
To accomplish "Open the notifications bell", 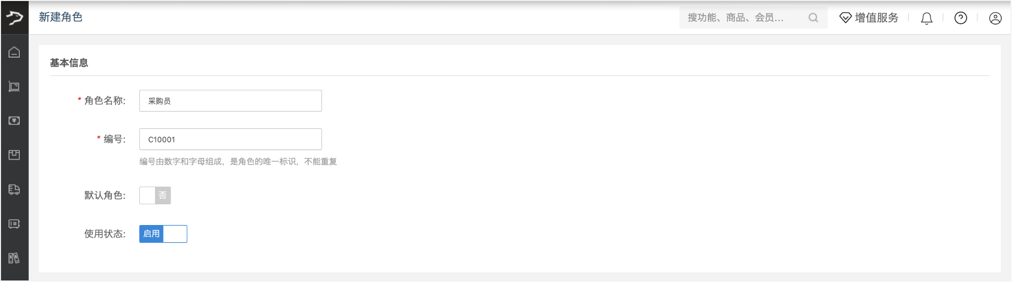I will coord(926,18).
